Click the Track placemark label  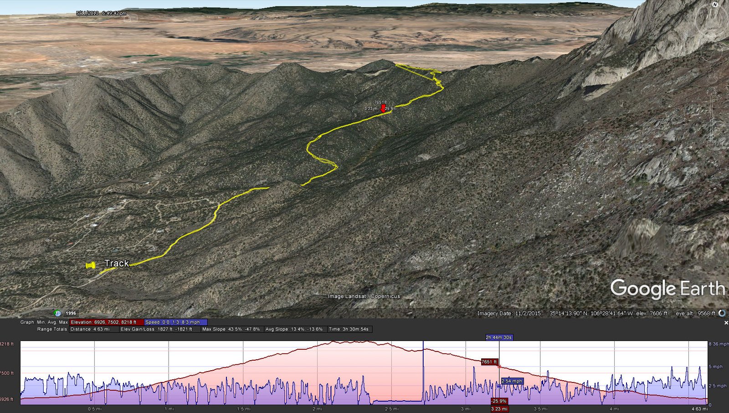(117, 263)
